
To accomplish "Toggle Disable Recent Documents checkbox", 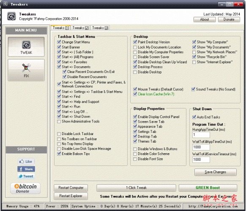I will pos(65,77).
